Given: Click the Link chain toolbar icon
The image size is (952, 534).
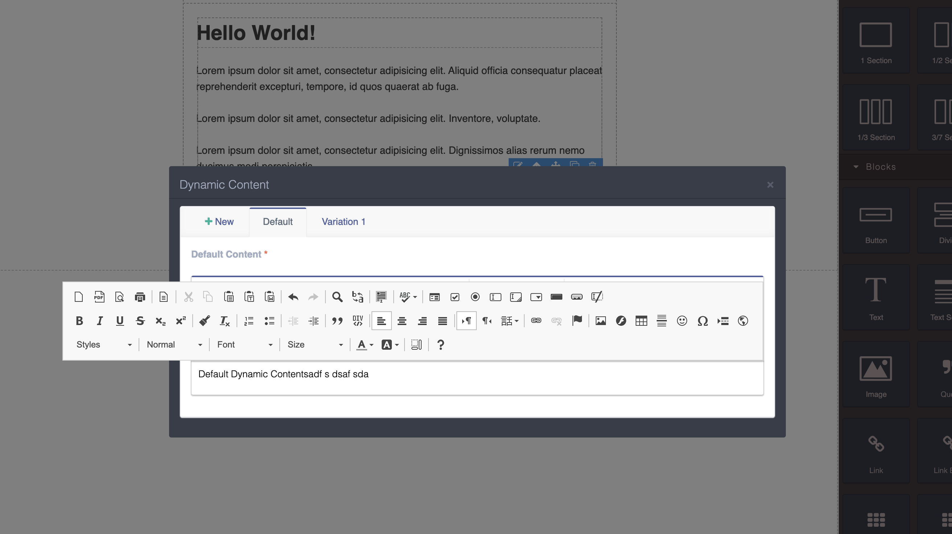Looking at the screenshot, I should point(536,321).
